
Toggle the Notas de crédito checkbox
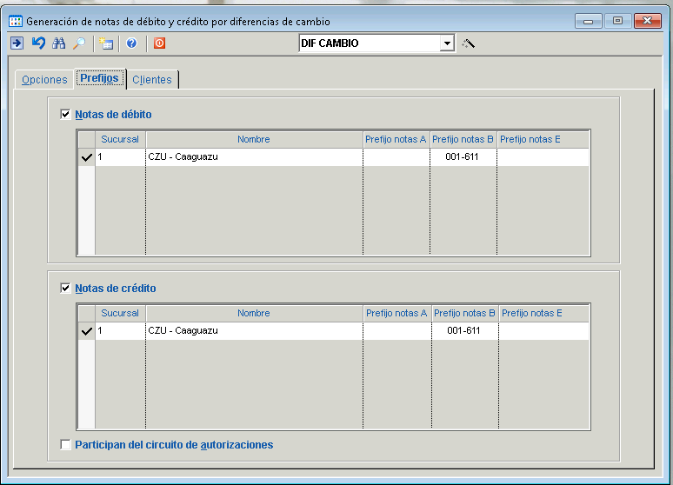[66, 288]
